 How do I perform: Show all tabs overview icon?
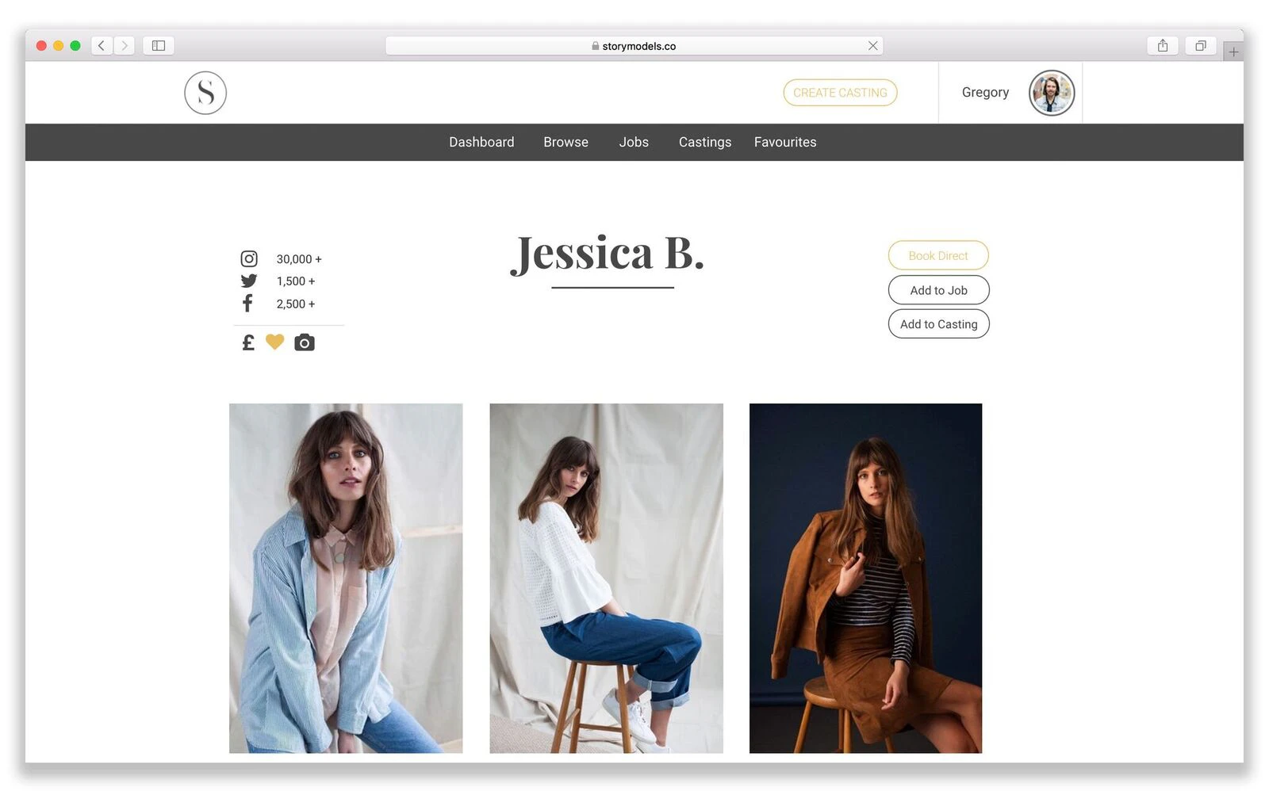point(1201,45)
